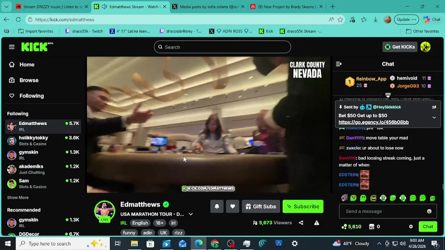The width and height of the screenshot is (445, 250).
Task: Open the Copilot Chat button
Action: pos(431,19)
